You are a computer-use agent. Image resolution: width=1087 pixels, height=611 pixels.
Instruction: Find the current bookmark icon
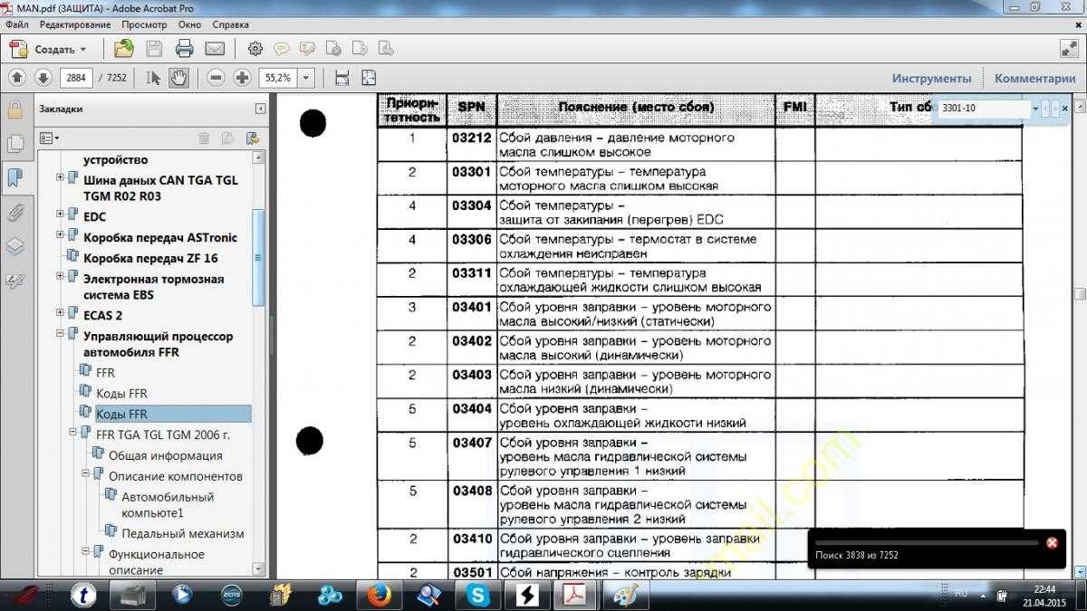[x=253, y=138]
